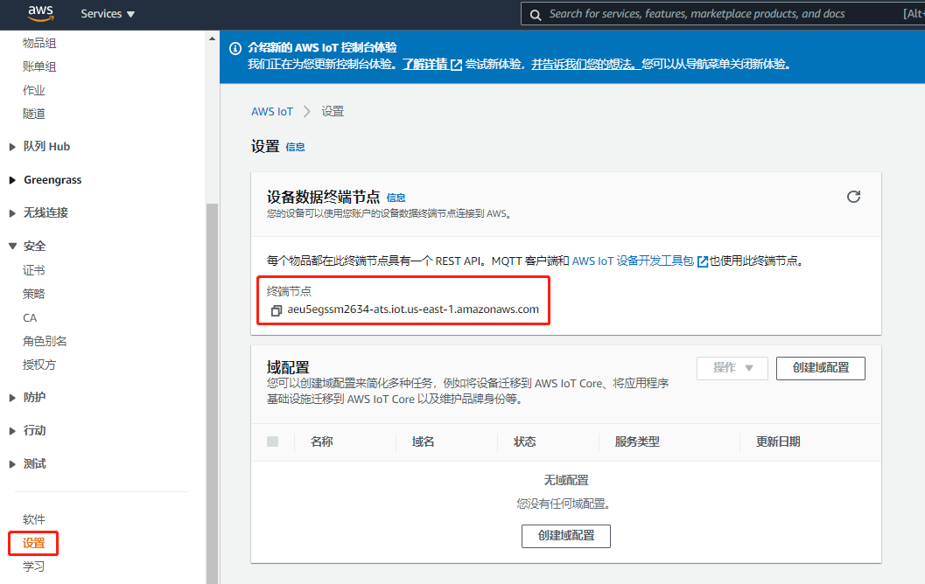Sort by the 更新日期 column

pos(778,442)
